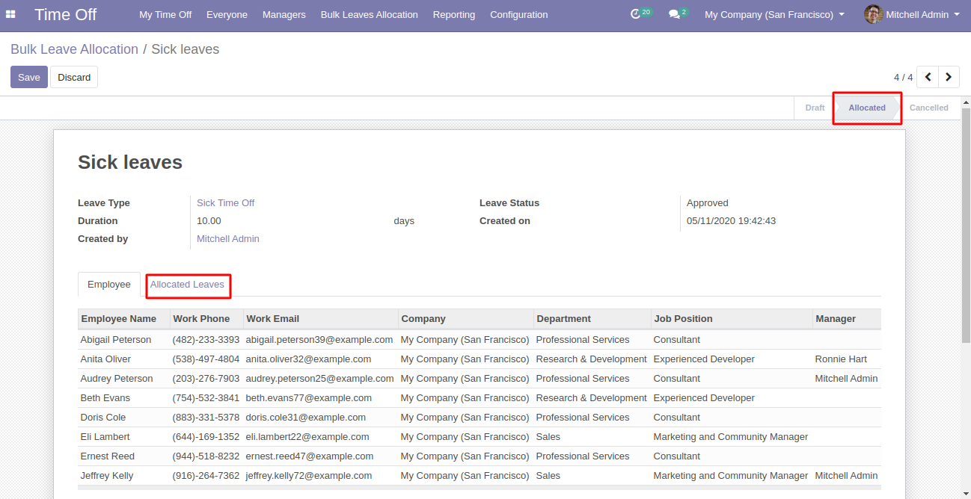This screenshot has width=971, height=499.
Task: Go back to Bulk Leave Allocation breadcrumb
Action: pyautogui.click(x=74, y=49)
